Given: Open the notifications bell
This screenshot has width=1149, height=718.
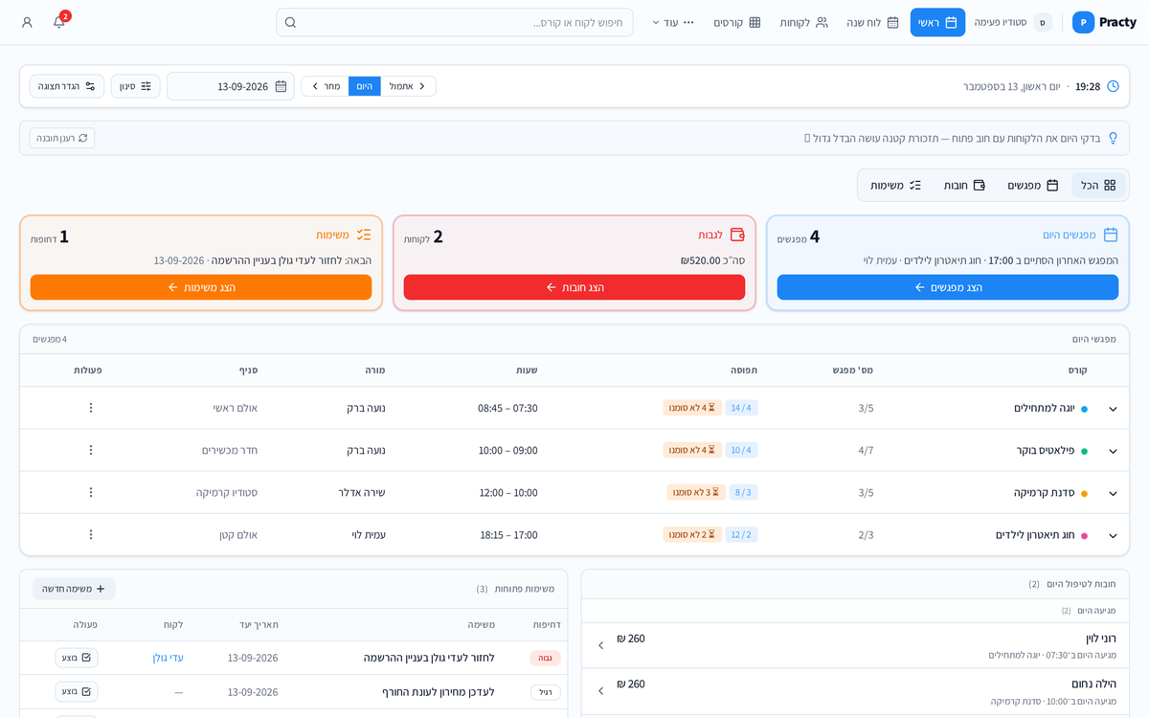Looking at the screenshot, I should [x=59, y=22].
